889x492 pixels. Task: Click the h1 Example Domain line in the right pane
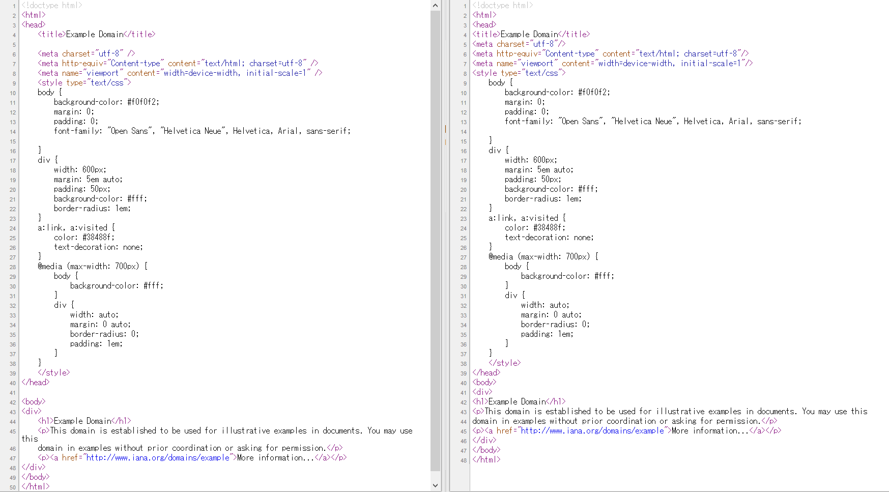coord(519,402)
